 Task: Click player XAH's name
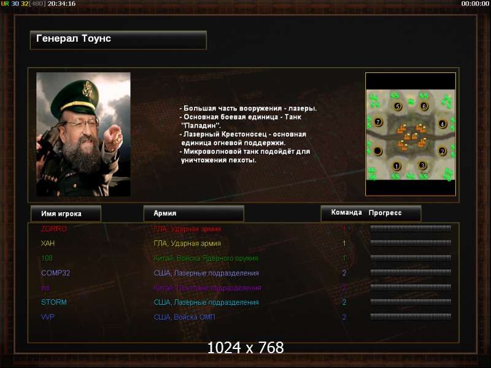[48, 243]
